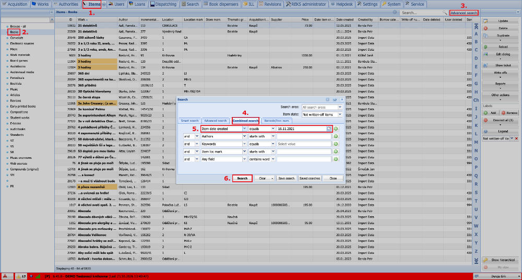The image size is (522, 280).
Task: Click the info icon left of the top search box
Action: pyautogui.click(x=395, y=13)
